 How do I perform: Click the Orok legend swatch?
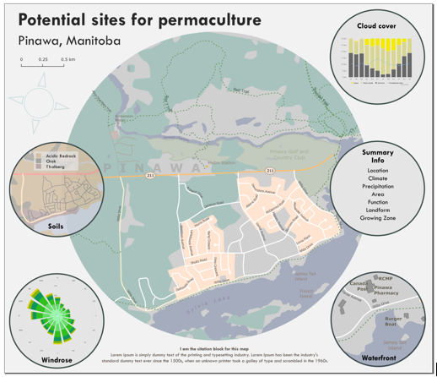coord(39,161)
